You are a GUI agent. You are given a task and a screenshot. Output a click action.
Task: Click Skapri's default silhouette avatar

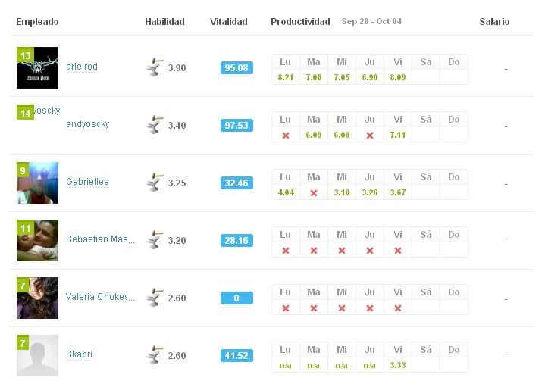(38, 355)
